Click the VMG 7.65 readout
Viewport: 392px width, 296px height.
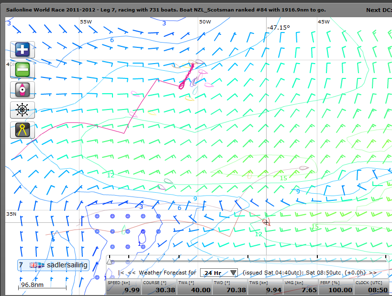(301, 287)
